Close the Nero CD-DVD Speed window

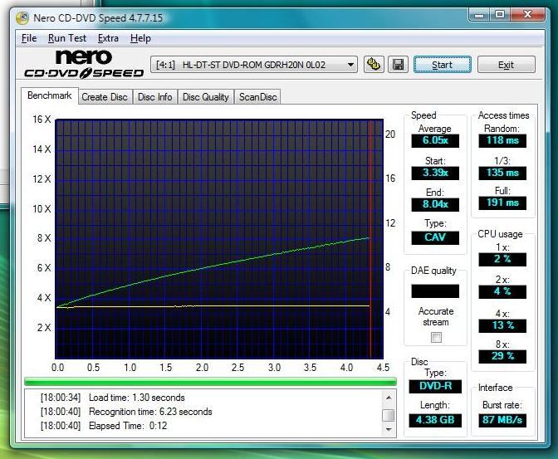click(x=528, y=15)
